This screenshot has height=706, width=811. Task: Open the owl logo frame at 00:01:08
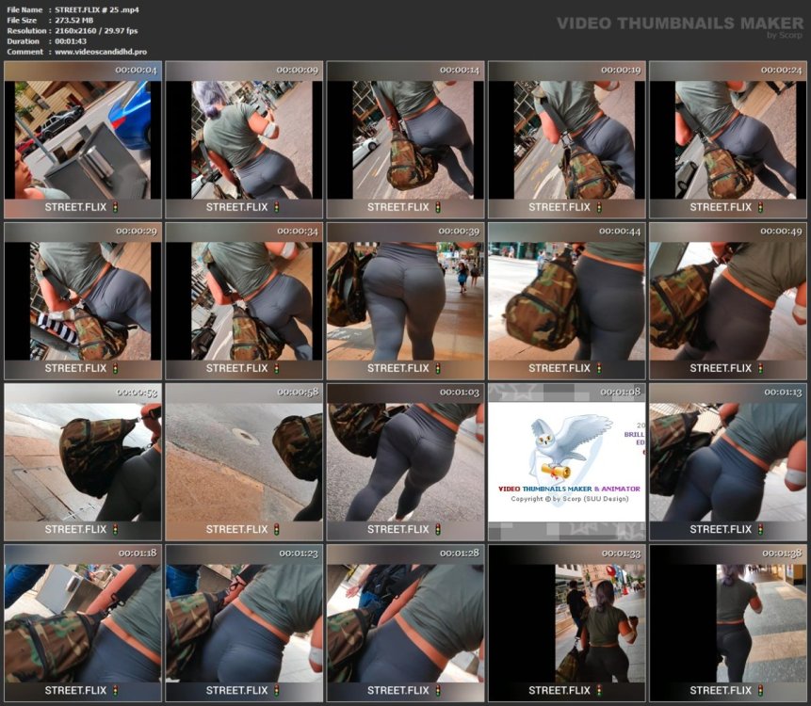[x=567, y=462]
